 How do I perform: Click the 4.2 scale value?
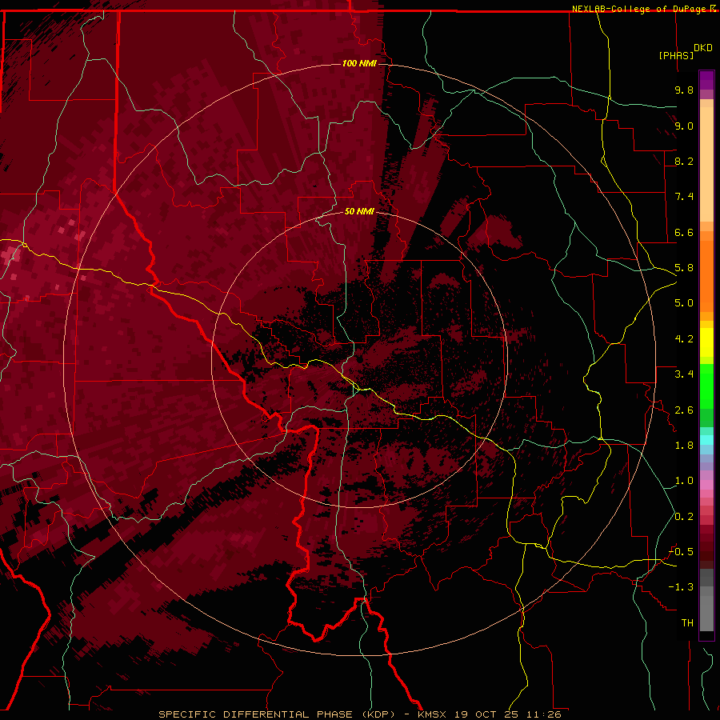tap(684, 339)
